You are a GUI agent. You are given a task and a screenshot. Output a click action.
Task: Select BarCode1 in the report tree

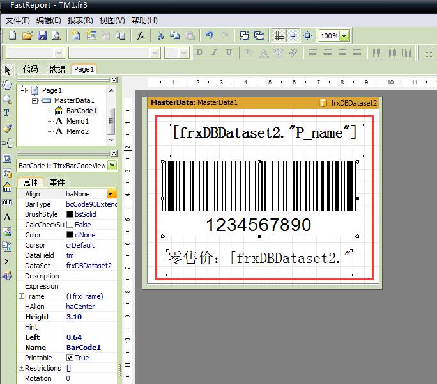(x=81, y=111)
